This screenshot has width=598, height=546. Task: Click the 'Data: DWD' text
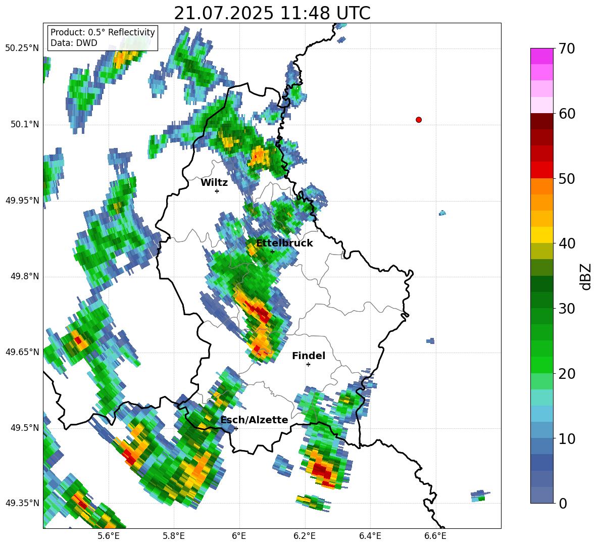[x=74, y=43]
